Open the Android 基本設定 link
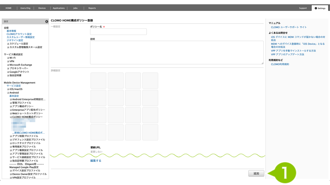This screenshot has height=185, width=330. [14, 96]
